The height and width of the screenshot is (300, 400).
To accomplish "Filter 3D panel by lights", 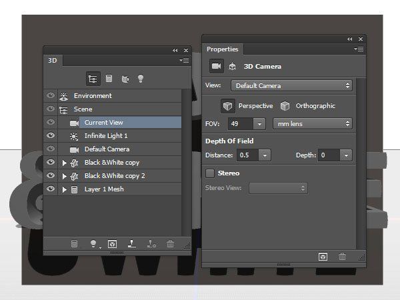I will point(141,79).
